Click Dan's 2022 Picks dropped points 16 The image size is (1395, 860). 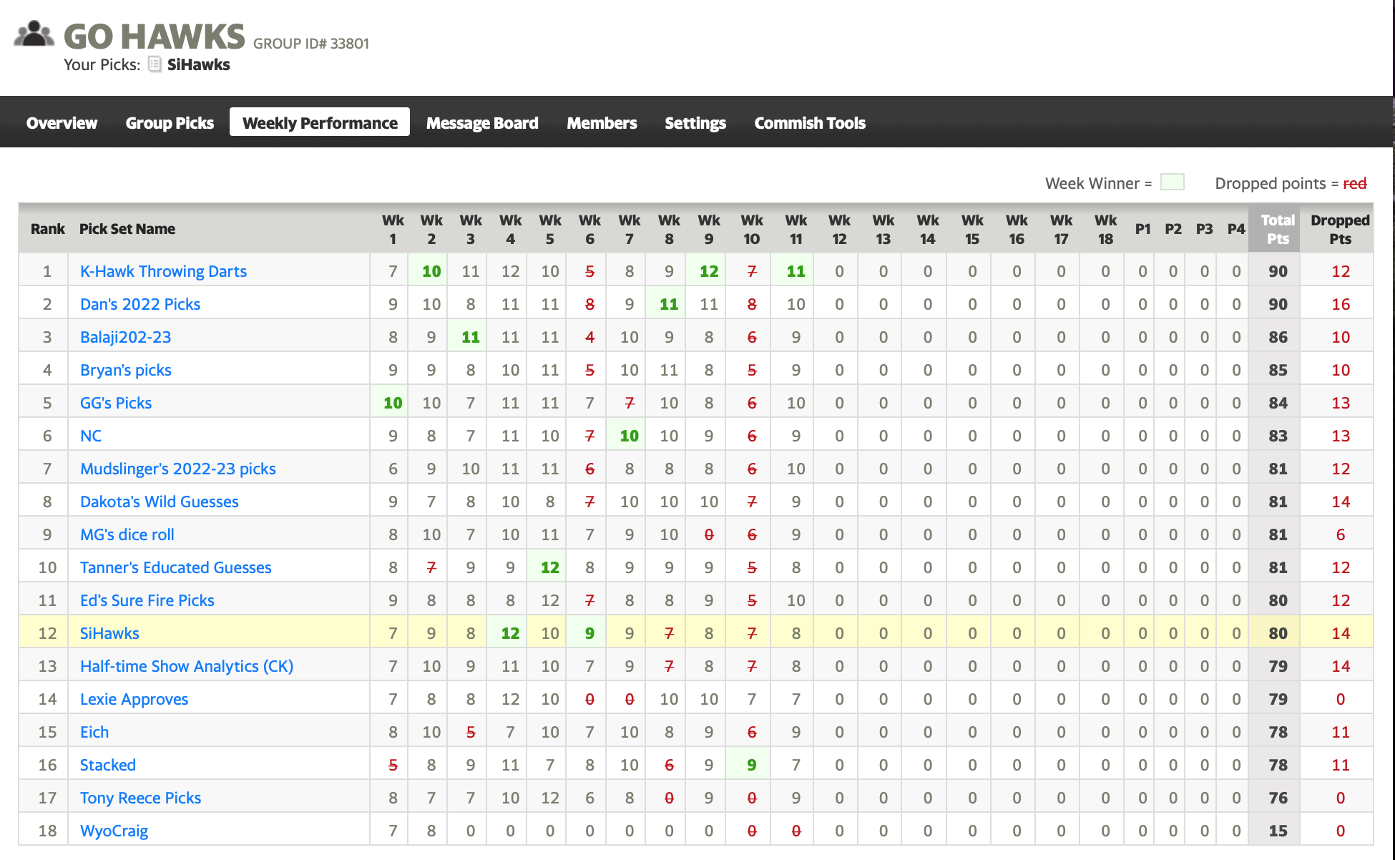[1341, 304]
